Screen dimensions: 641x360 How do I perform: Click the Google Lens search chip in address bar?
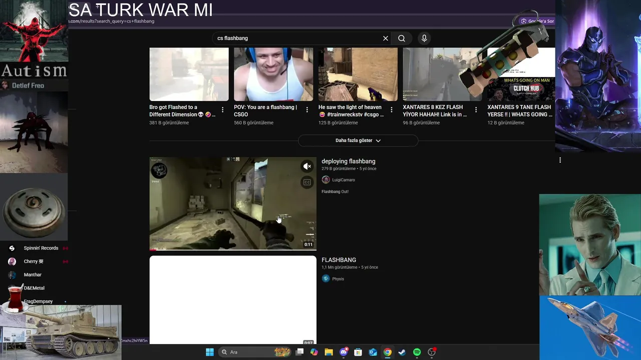(x=537, y=21)
